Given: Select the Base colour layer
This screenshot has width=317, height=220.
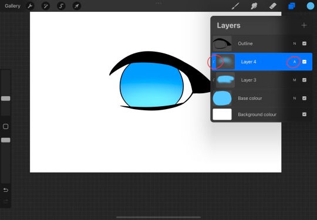Looking at the screenshot, I should [262, 98].
